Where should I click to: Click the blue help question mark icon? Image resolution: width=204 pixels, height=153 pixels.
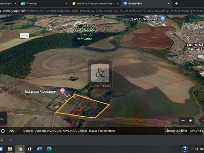[x=185, y=149]
